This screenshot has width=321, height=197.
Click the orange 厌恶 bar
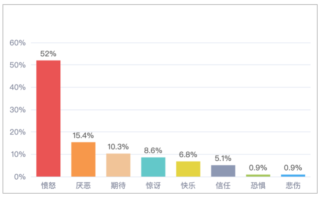point(83,159)
